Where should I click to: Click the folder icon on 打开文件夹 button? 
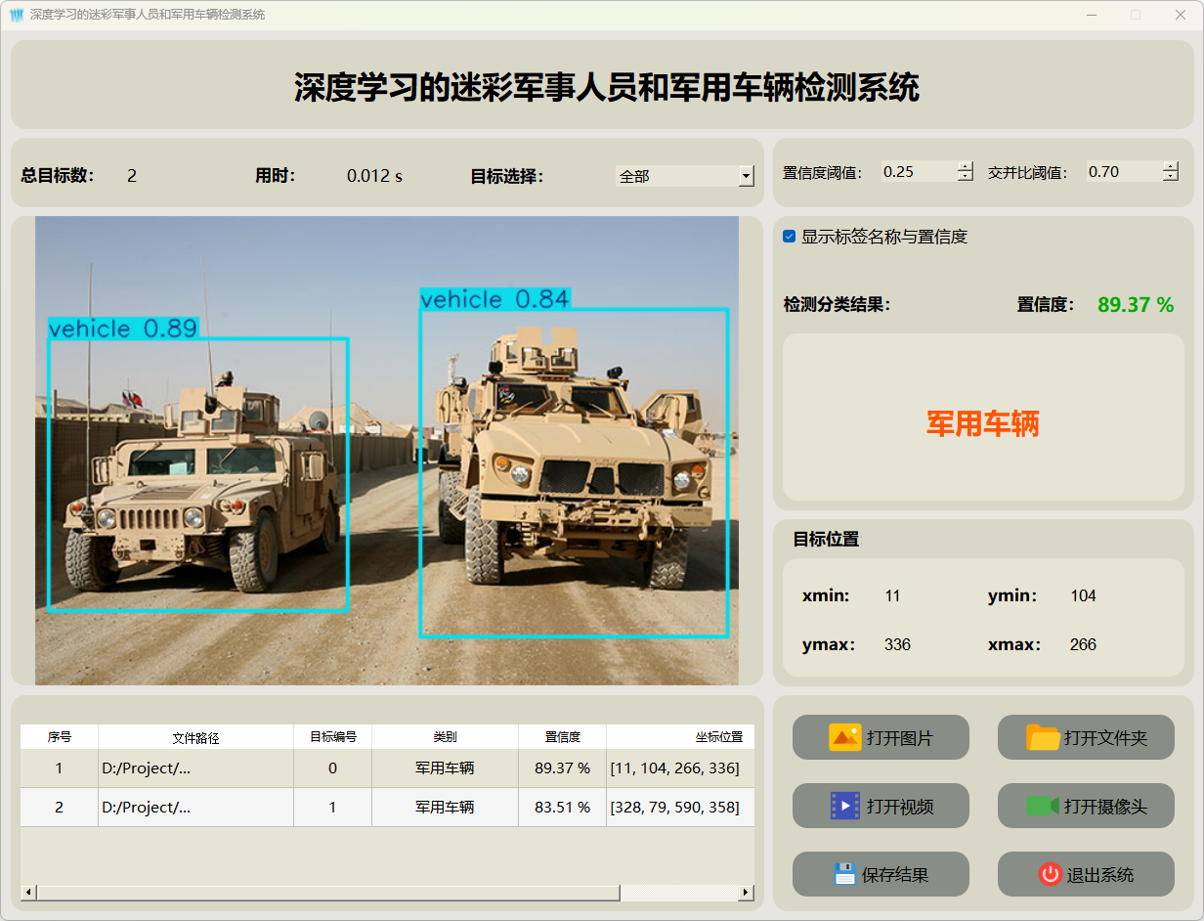[x=1043, y=737]
